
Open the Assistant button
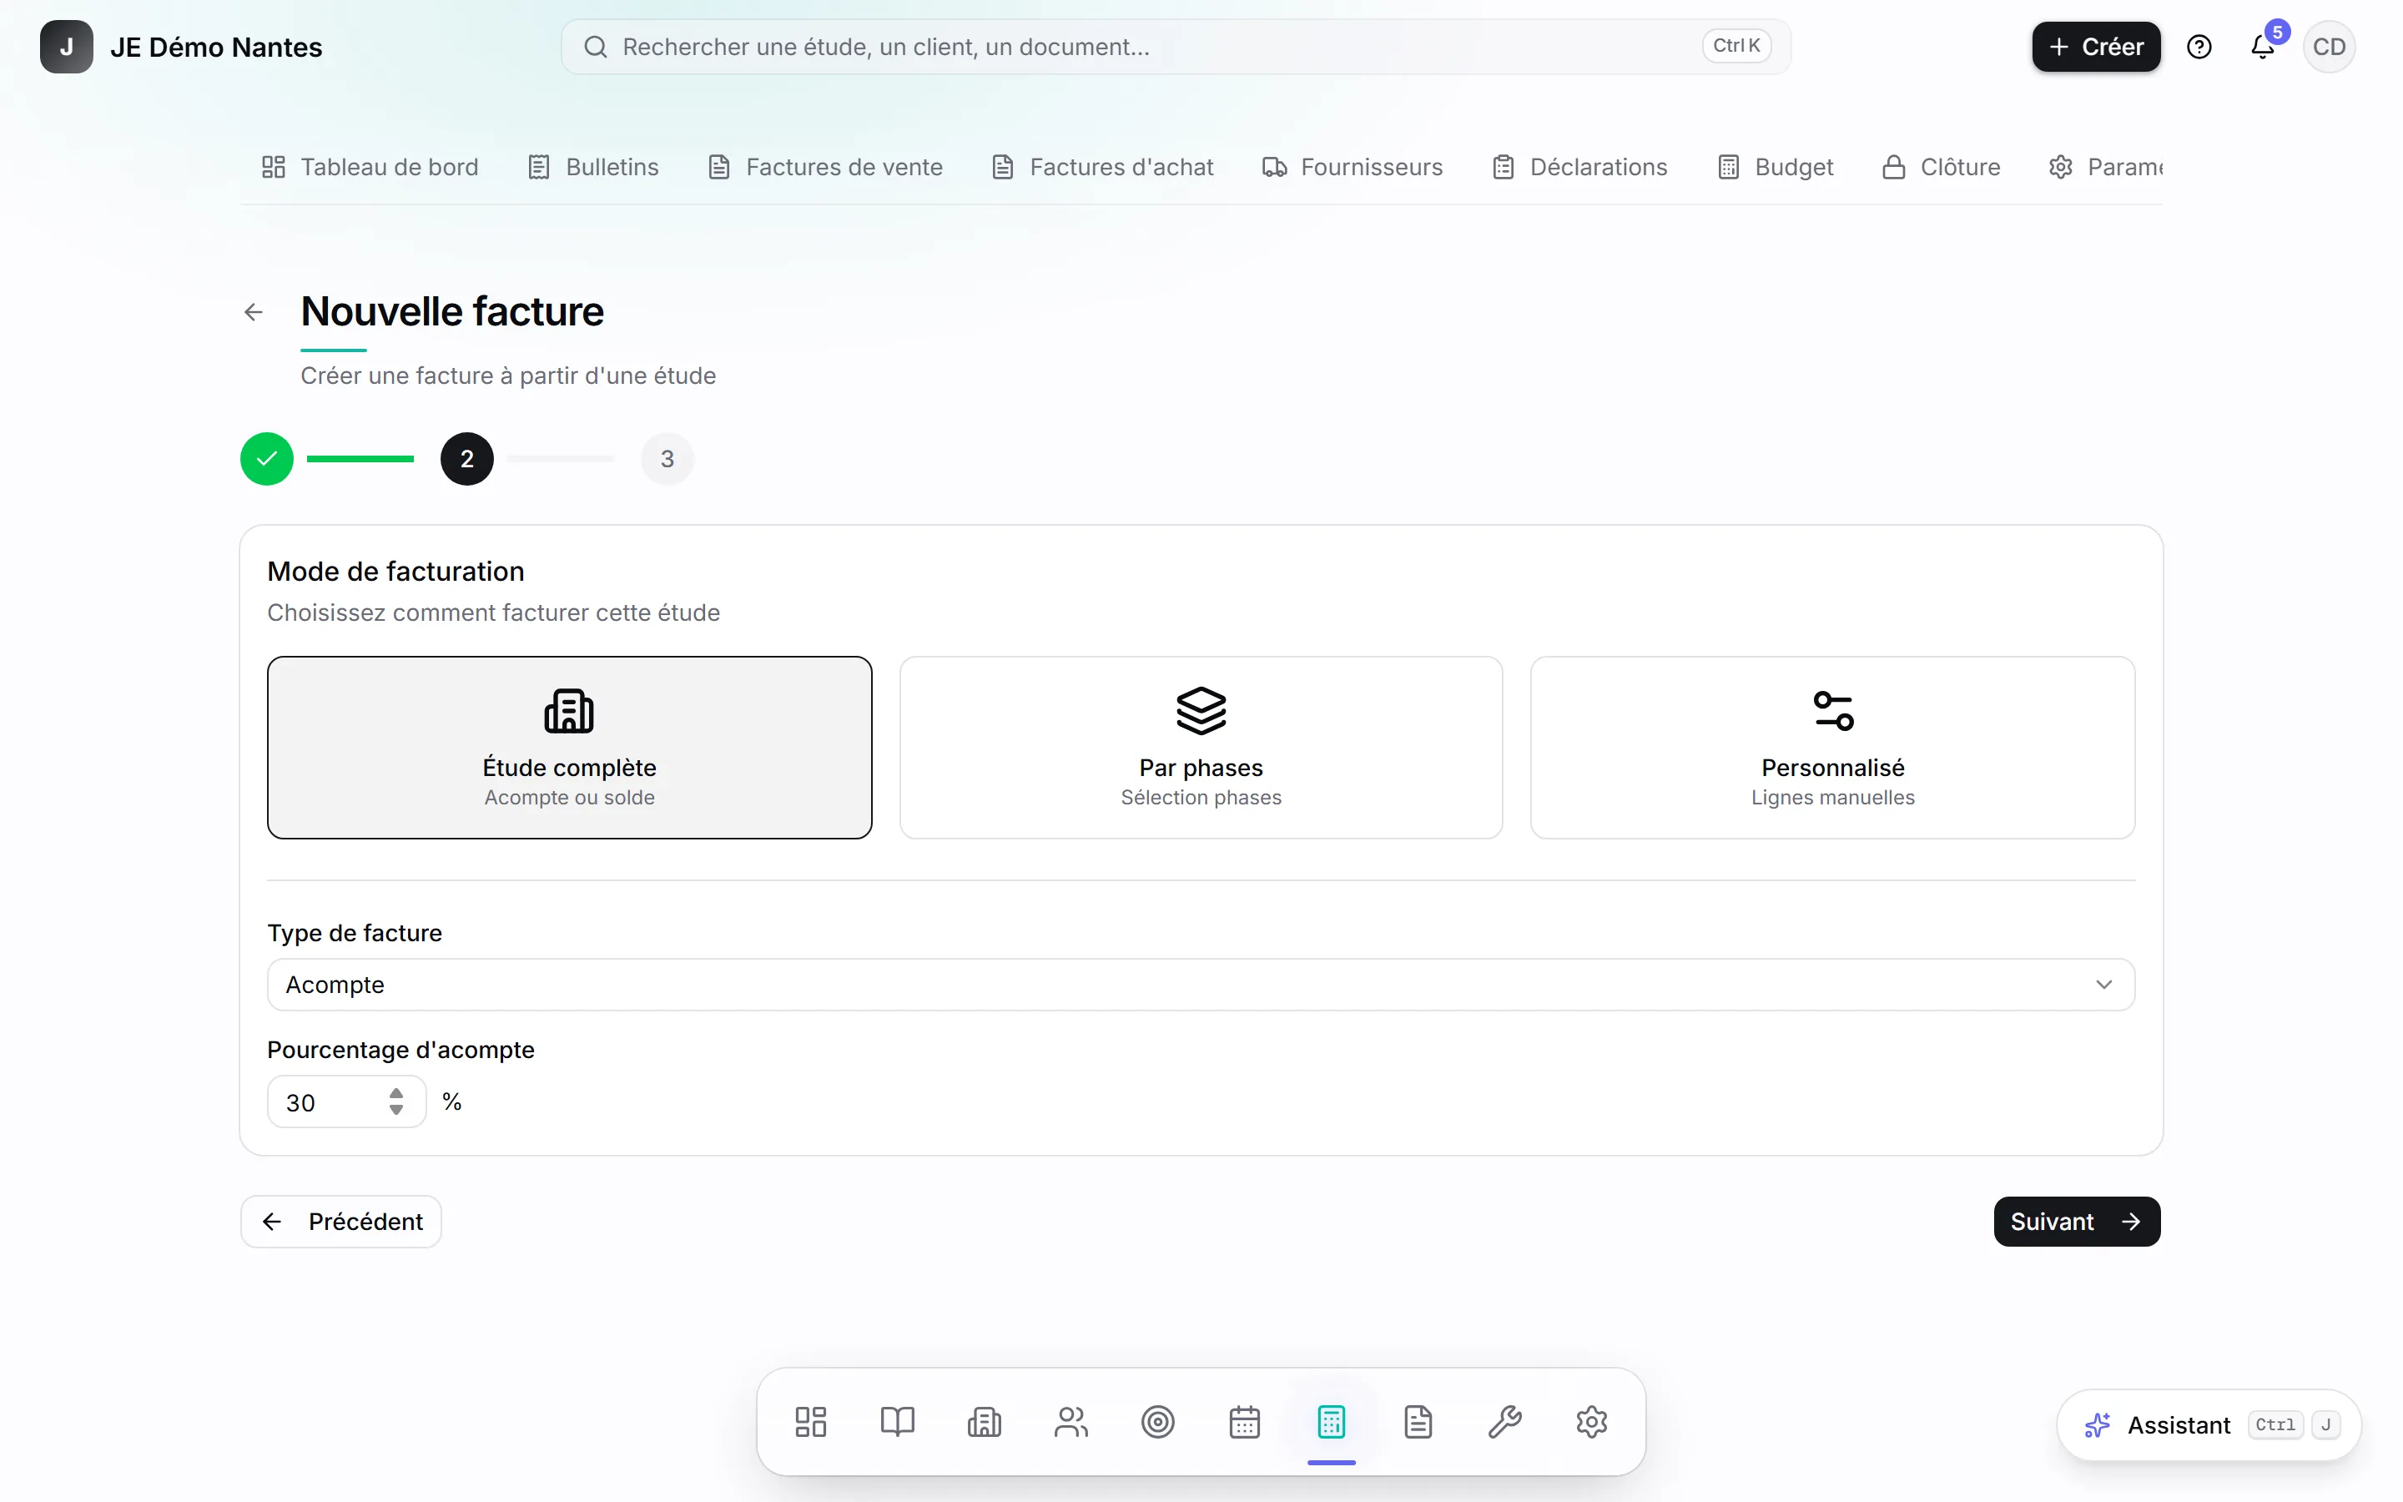point(2209,1425)
